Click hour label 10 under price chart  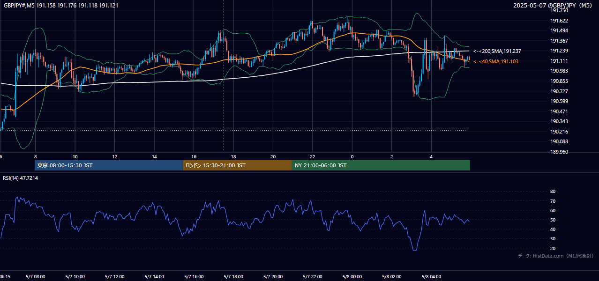pos(75,157)
